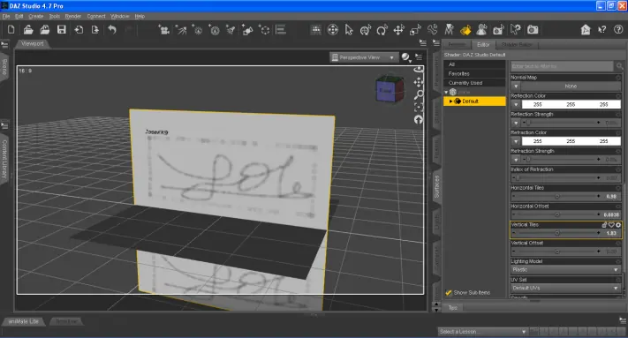The height and width of the screenshot is (338, 628).
Task: Create a new camera from toolbar
Action: [x=163, y=30]
